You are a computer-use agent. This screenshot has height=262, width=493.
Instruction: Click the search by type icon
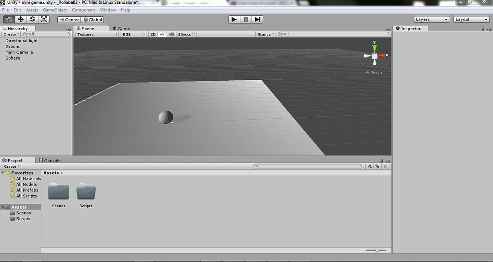click(x=369, y=166)
